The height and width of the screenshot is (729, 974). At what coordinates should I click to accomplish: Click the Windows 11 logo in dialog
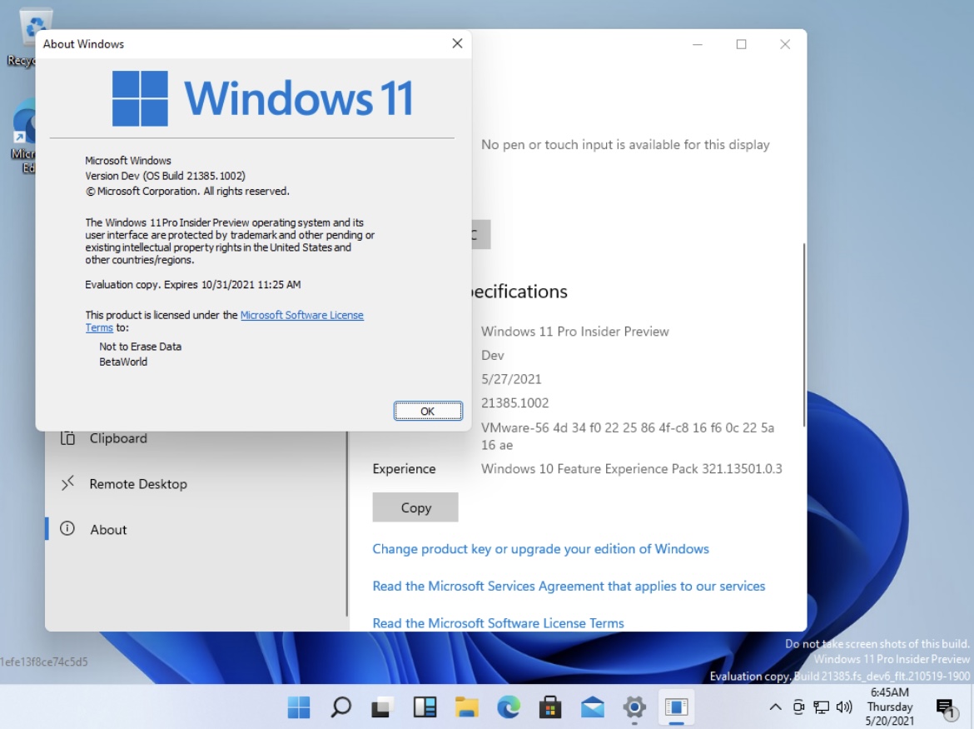262,98
